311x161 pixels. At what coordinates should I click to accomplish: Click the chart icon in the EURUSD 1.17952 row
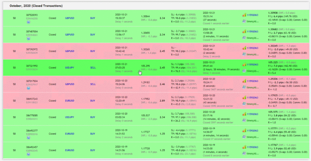pyautogui.click(x=244, y=98)
